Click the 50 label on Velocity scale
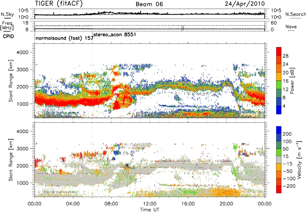This screenshot has width=306, height=212. 285,149
